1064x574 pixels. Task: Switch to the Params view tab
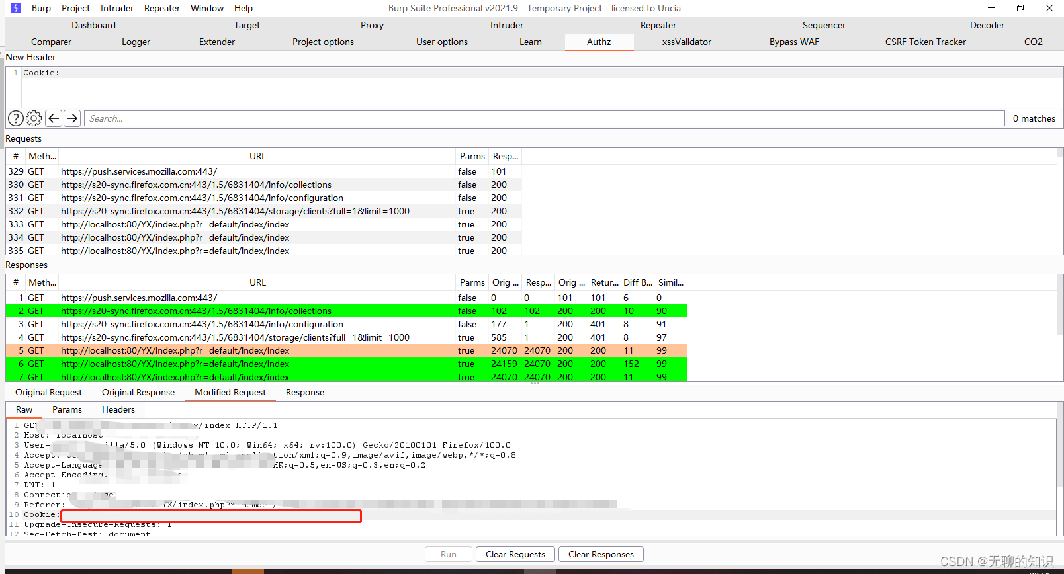tap(67, 409)
